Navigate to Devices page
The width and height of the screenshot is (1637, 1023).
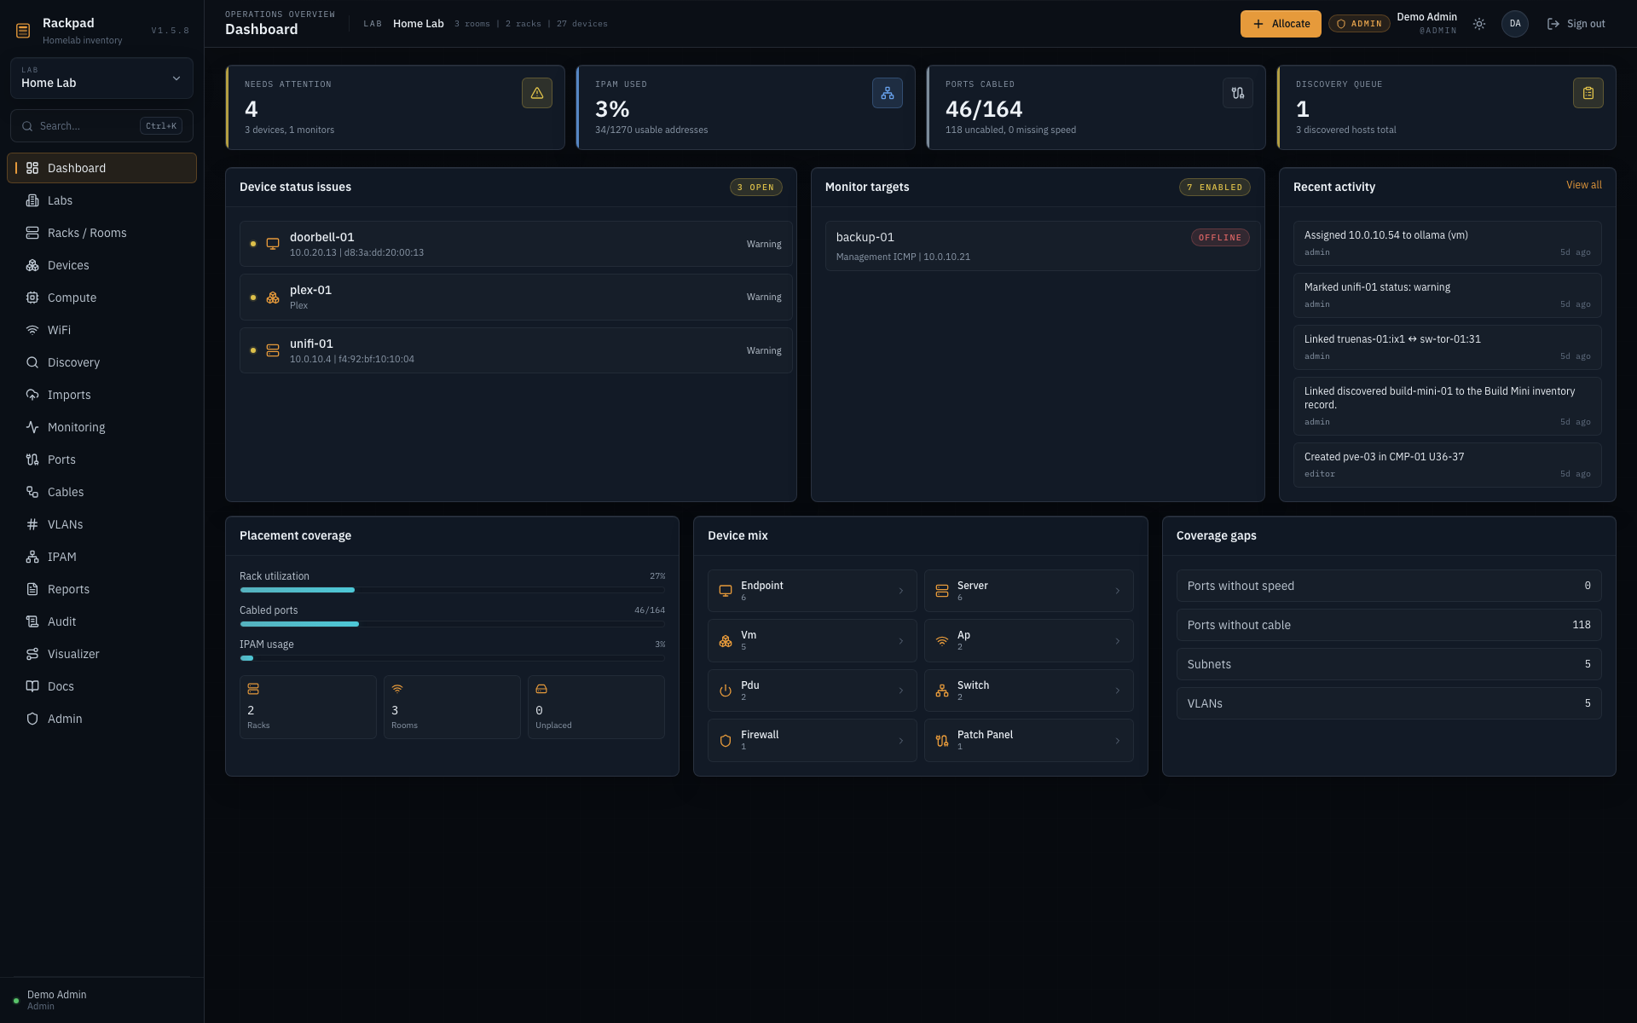(x=101, y=265)
